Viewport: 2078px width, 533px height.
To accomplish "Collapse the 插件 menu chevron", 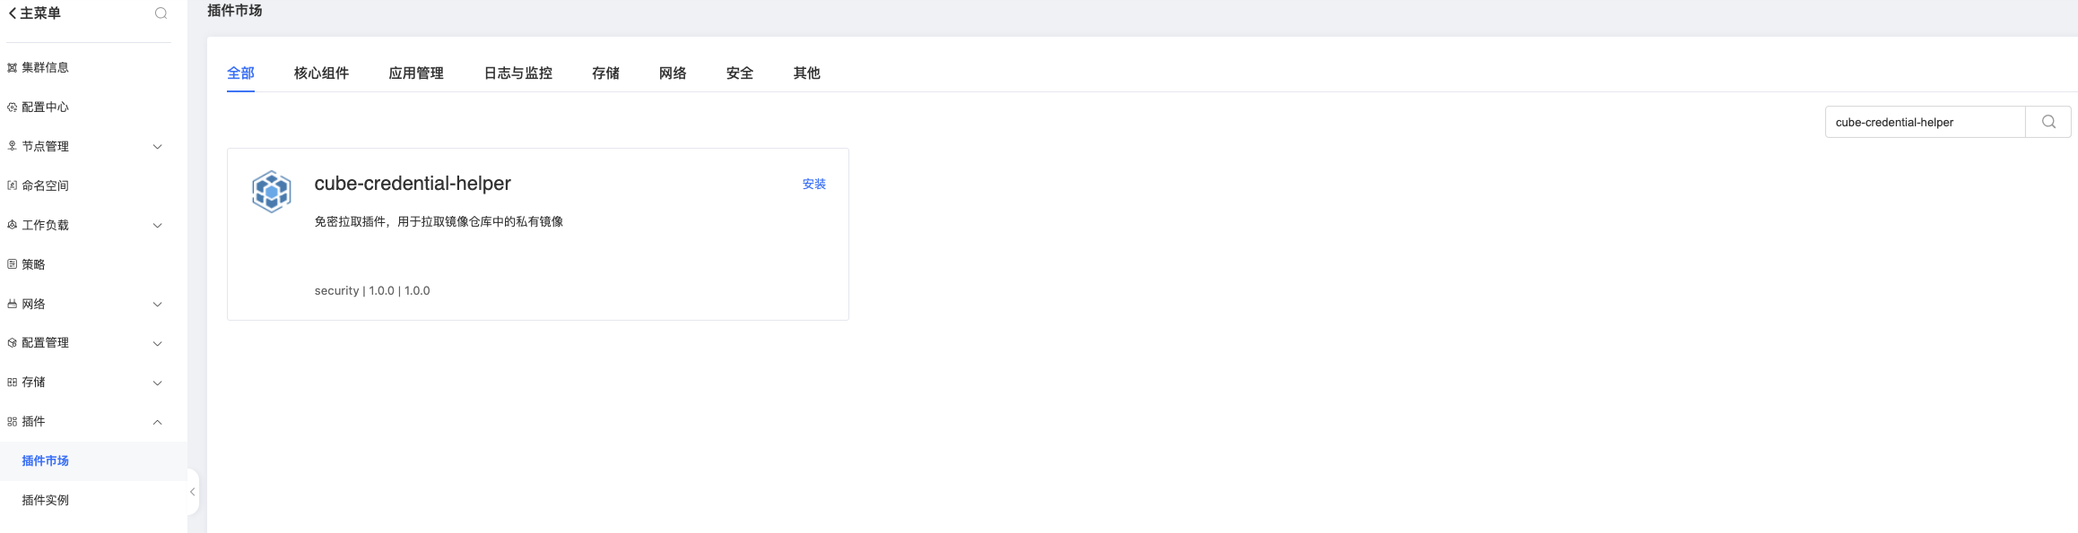I will [158, 422].
